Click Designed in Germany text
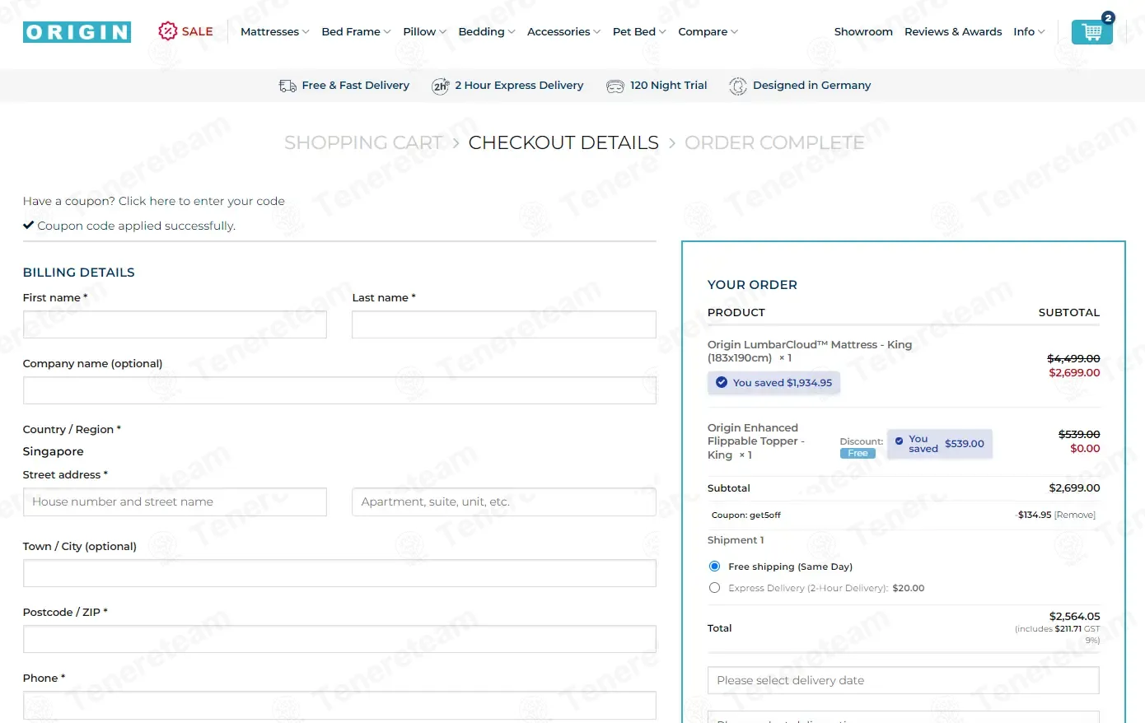 (x=811, y=86)
